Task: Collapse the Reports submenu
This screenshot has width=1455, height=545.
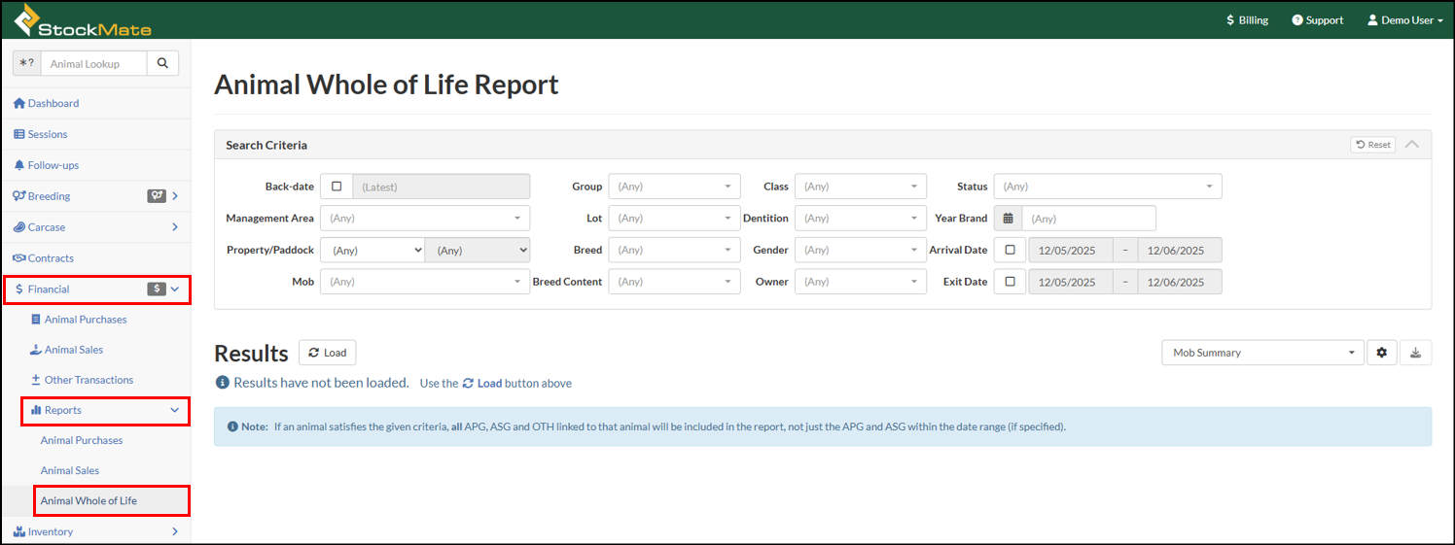Action: [x=105, y=410]
